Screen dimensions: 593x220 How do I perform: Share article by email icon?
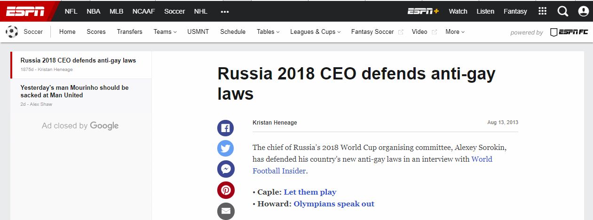point(225,211)
